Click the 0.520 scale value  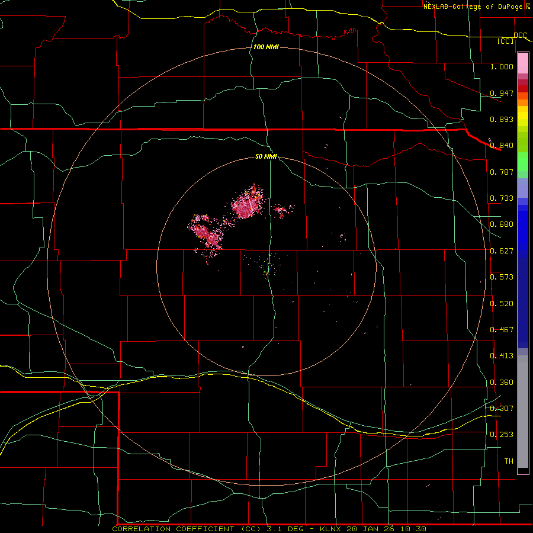pos(502,304)
